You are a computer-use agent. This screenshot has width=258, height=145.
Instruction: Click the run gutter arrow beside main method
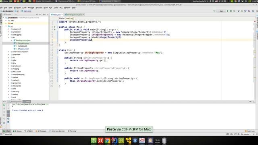pos(55,29)
